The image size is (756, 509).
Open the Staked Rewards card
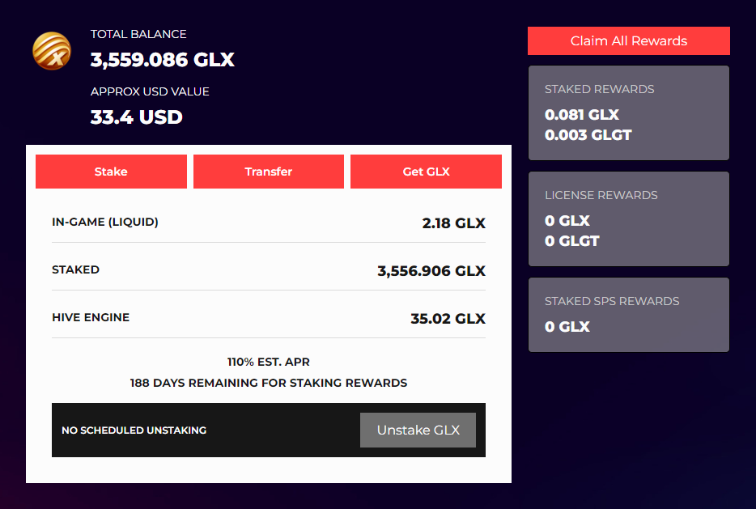pos(628,112)
